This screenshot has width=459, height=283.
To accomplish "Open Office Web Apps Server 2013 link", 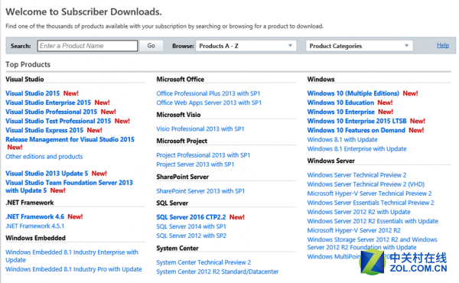I will tap(209, 102).
